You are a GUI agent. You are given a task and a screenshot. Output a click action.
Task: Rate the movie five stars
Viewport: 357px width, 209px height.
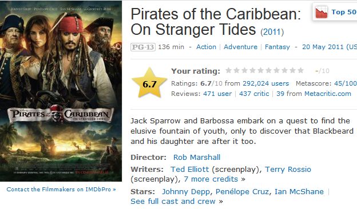(x=260, y=71)
